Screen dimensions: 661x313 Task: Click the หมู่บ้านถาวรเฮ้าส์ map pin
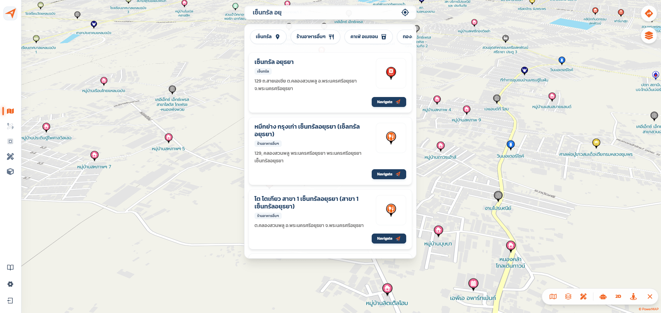441,146
